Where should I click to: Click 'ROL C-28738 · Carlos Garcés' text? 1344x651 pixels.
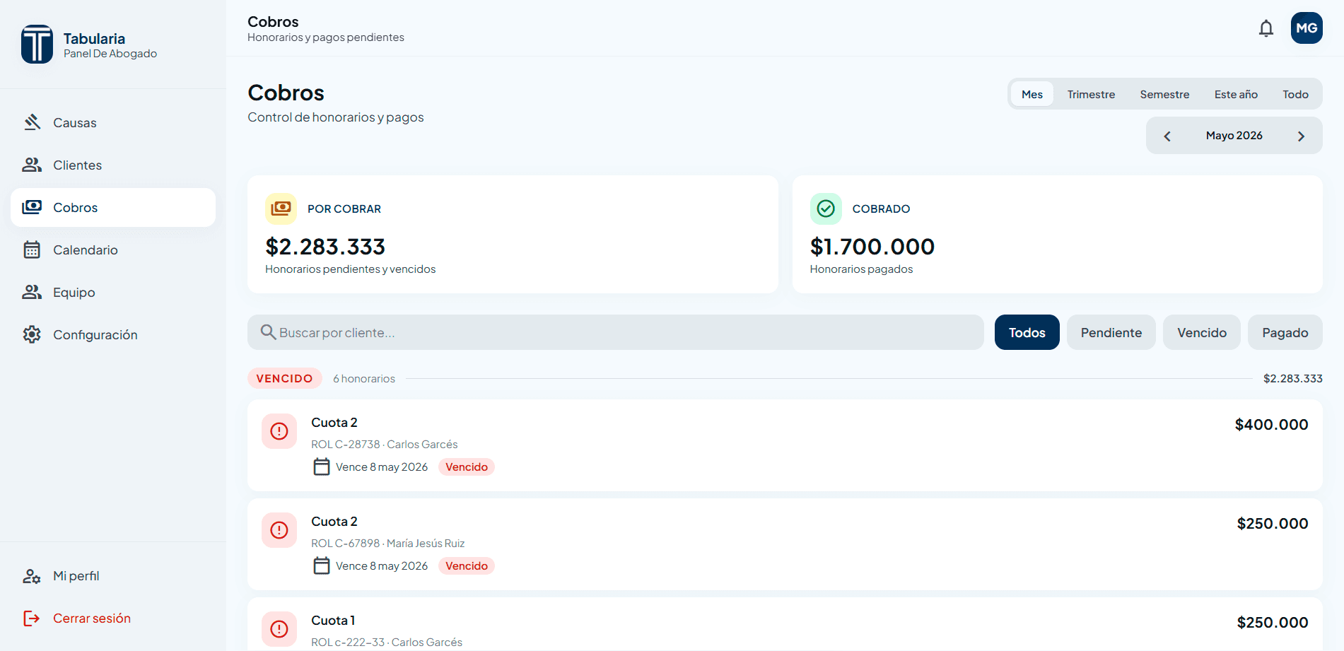point(385,445)
